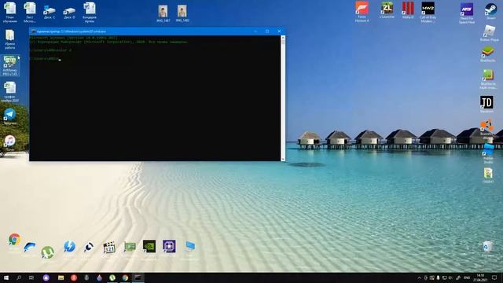Open the Steam desktop shortcut

point(490,11)
